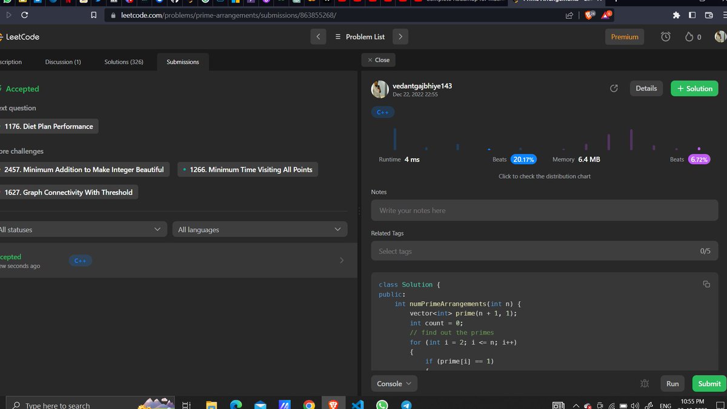Expand the accepted submission row chevron
Viewport: 727px width, 409px height.
(342, 261)
